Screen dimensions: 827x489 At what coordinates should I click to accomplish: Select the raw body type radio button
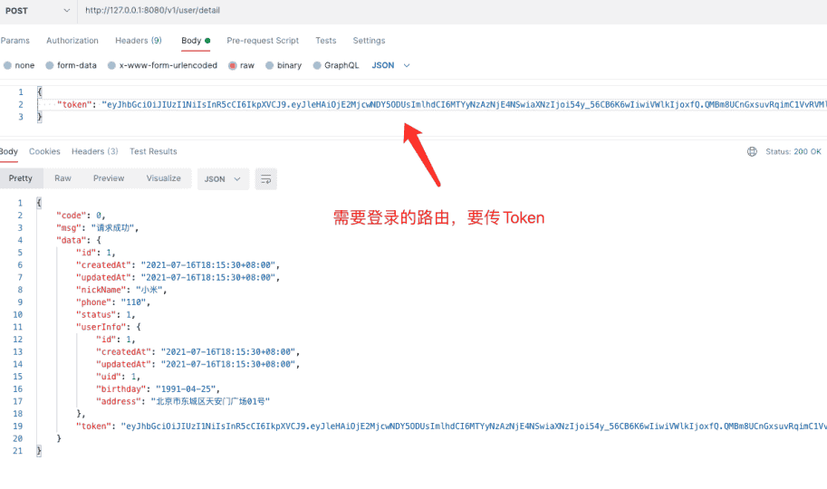tap(233, 66)
